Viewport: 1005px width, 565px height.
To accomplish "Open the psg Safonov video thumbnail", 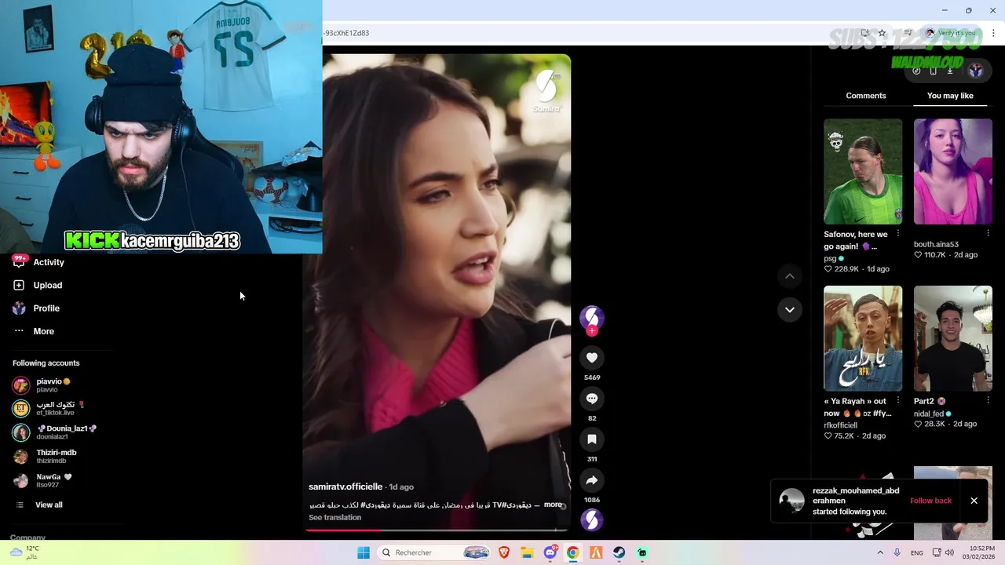I will [863, 171].
